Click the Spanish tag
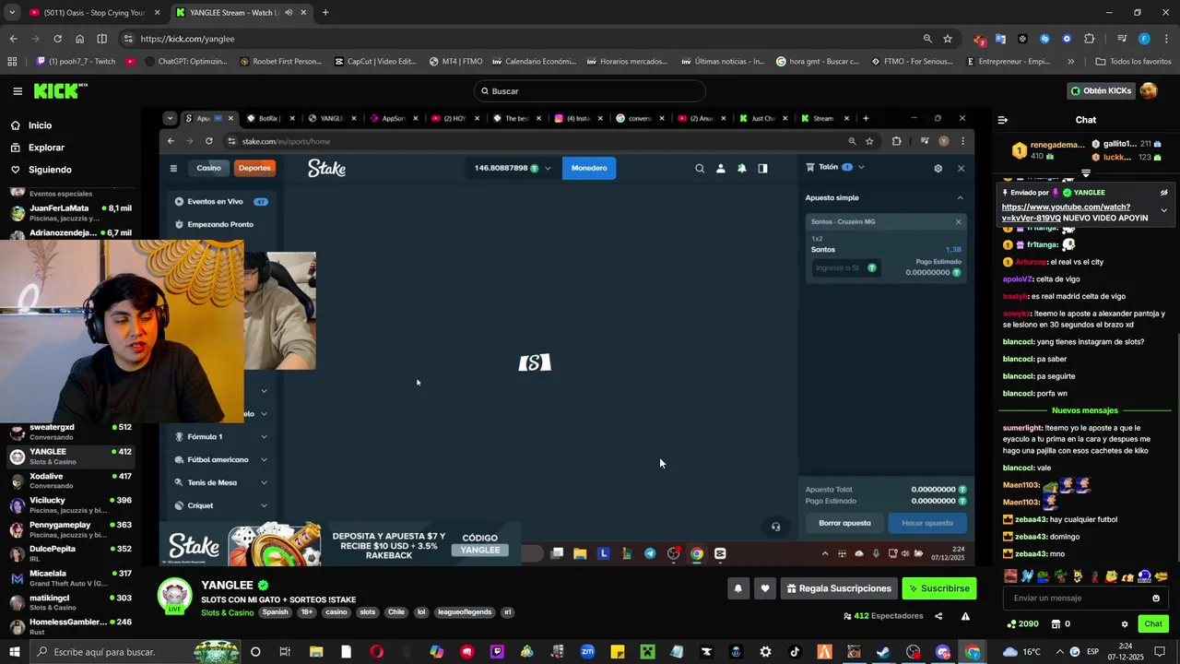The height and width of the screenshot is (664, 1180). 275,612
